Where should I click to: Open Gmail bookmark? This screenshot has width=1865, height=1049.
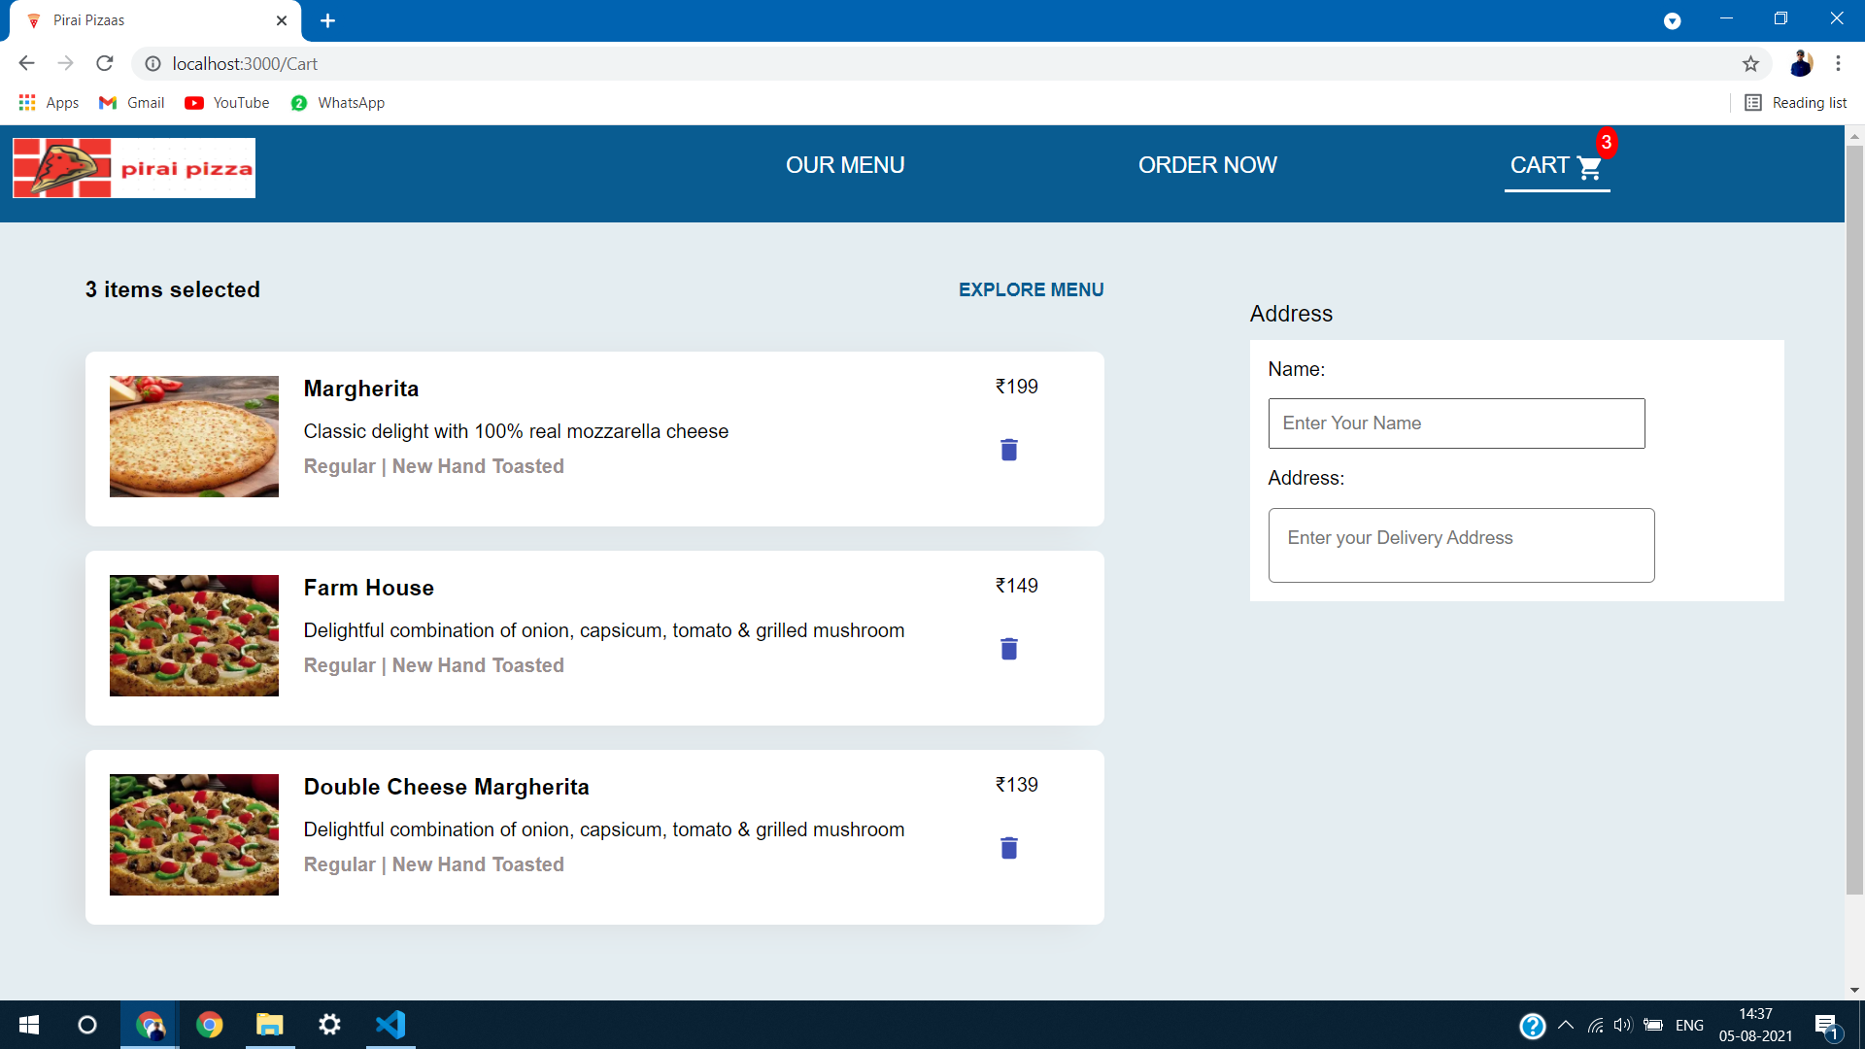(x=132, y=103)
